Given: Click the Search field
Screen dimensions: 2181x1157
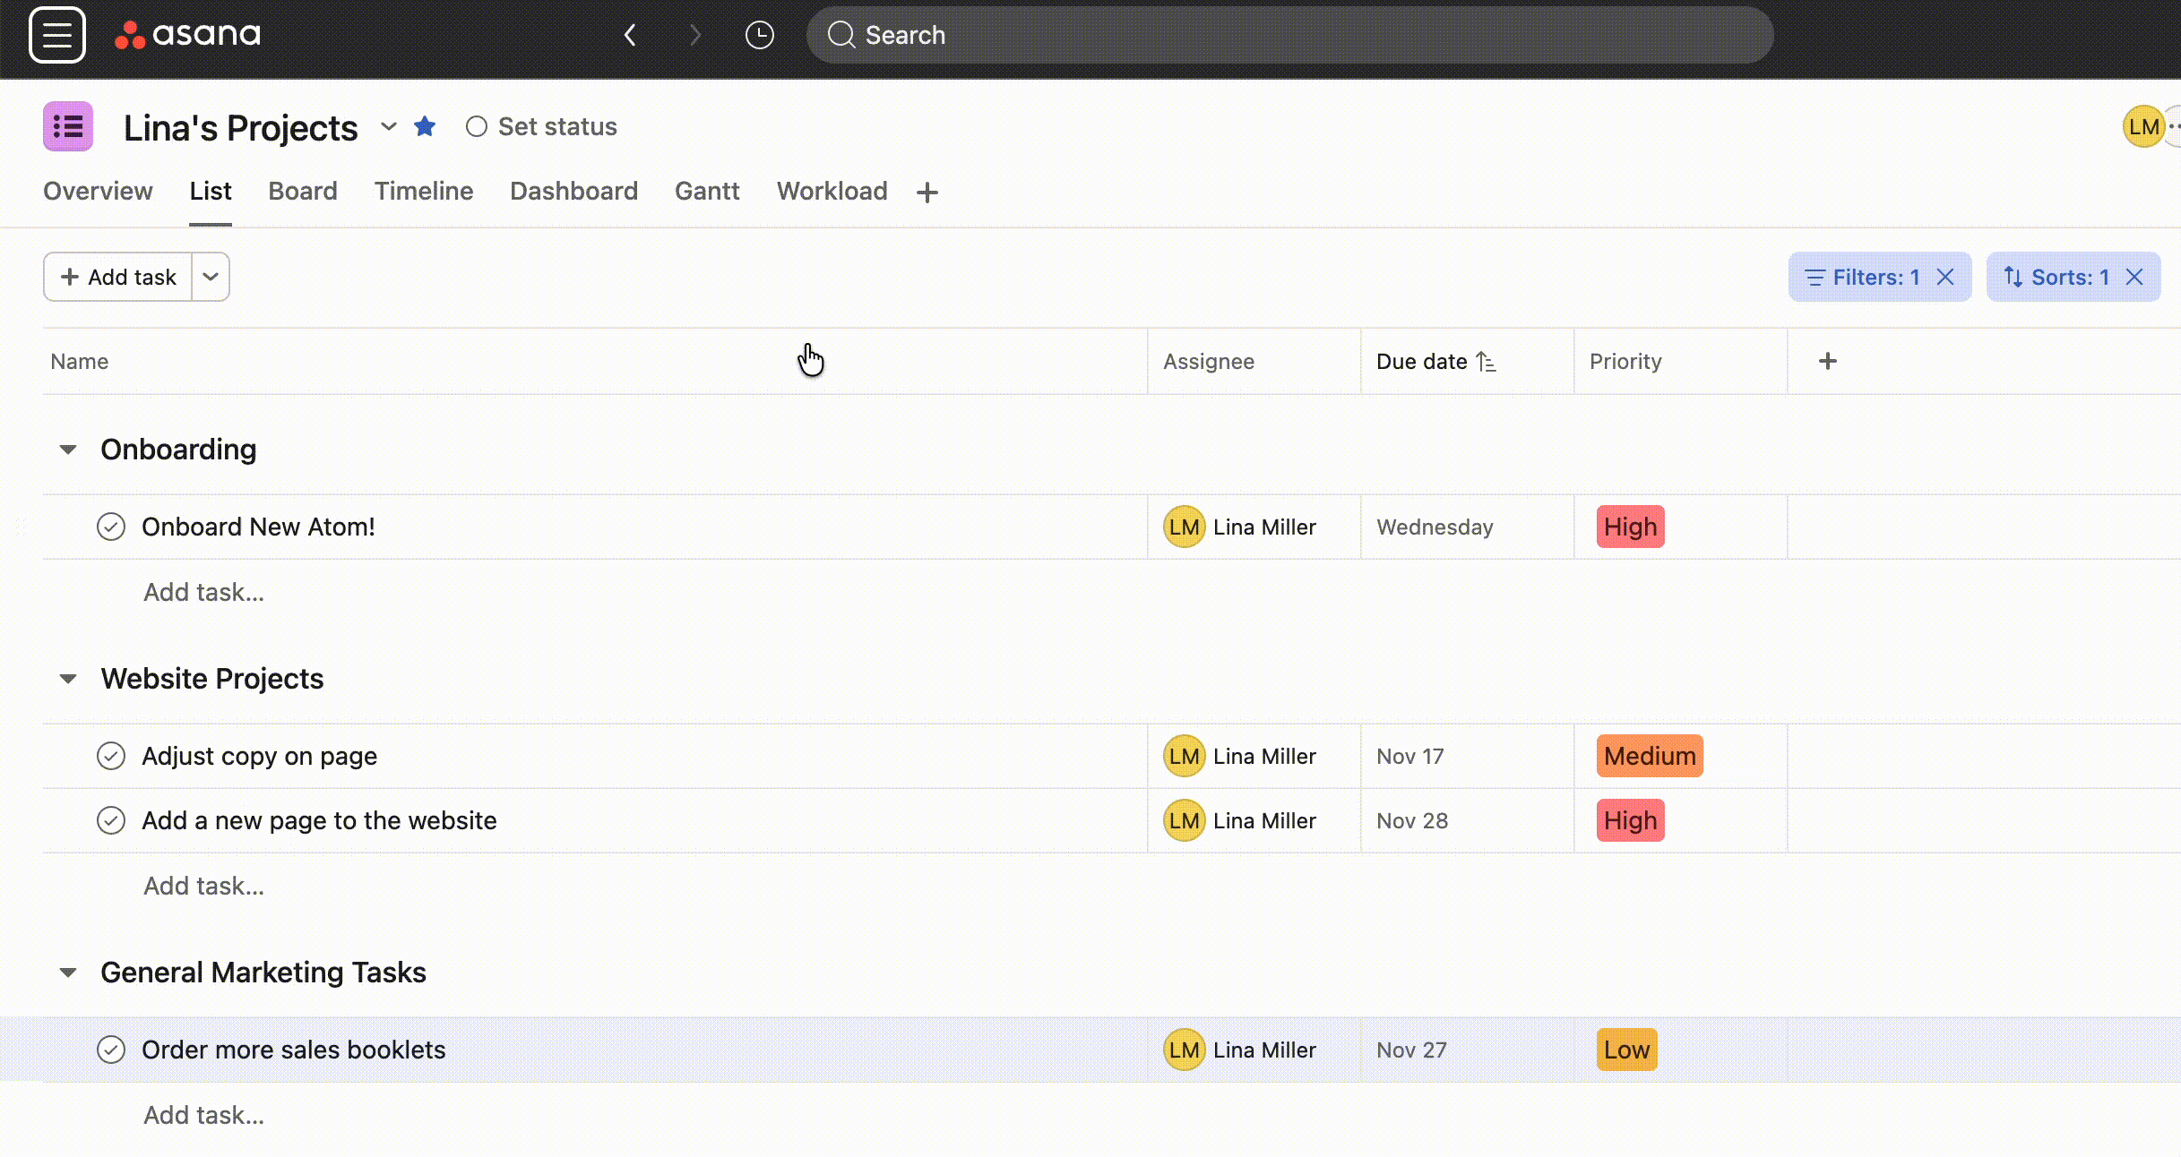Looking at the screenshot, I should 1289,35.
